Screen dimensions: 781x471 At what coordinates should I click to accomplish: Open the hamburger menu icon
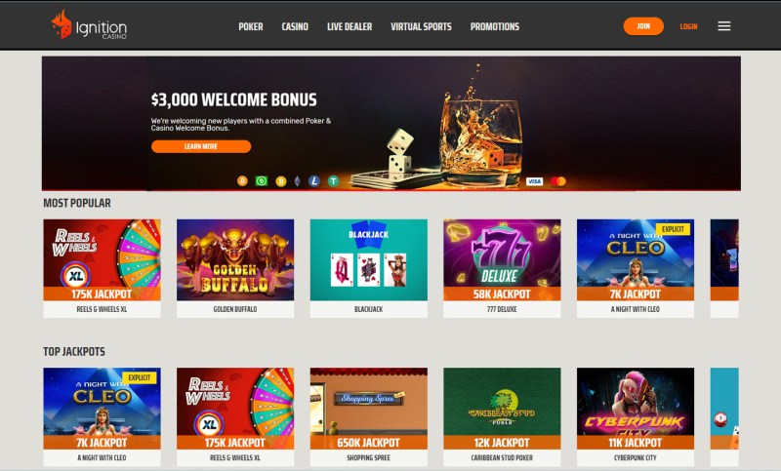tap(723, 26)
